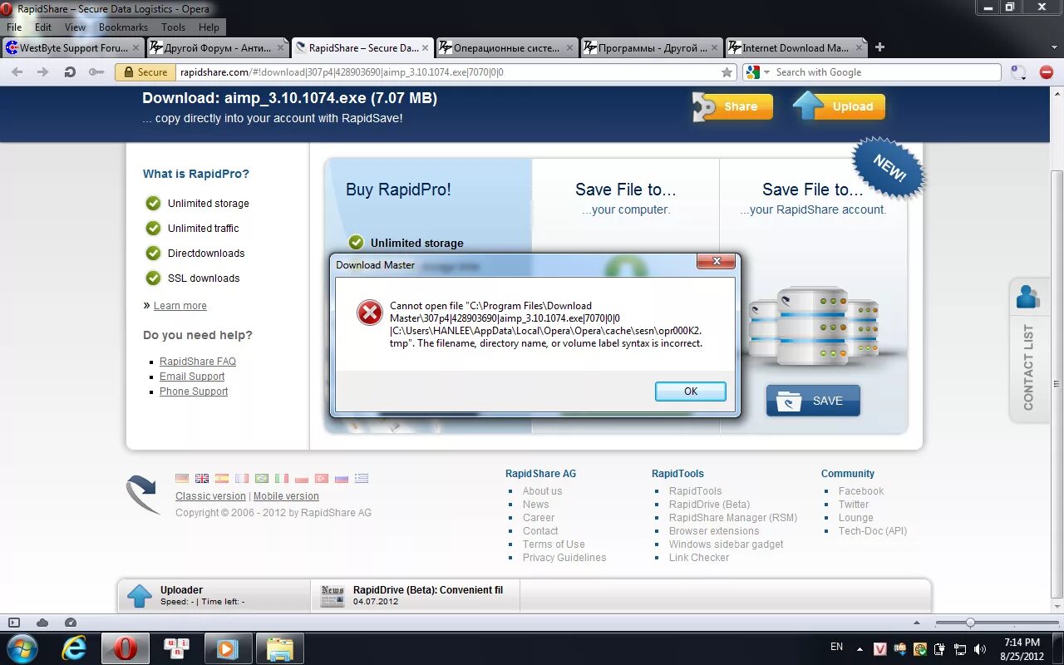The height and width of the screenshot is (665, 1064).
Task: Switch to Операционные систе tab
Action: (506, 48)
